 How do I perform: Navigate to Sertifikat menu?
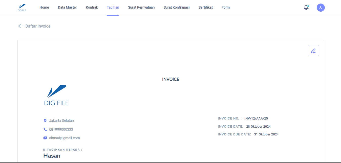(206, 7)
